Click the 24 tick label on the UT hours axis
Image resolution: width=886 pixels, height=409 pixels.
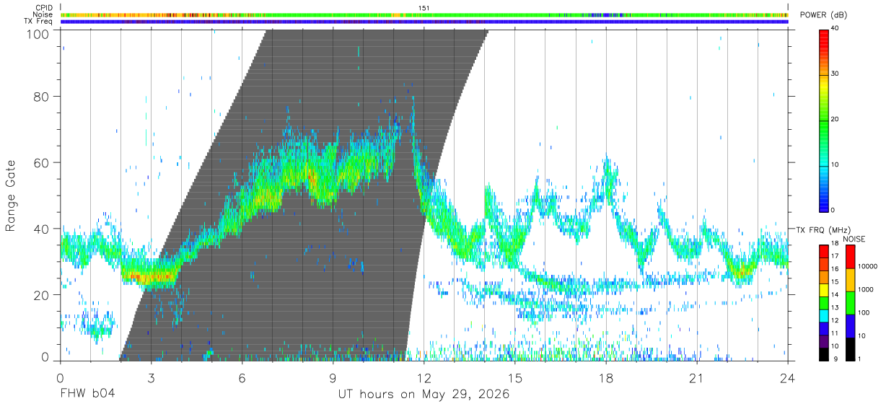pos(788,377)
